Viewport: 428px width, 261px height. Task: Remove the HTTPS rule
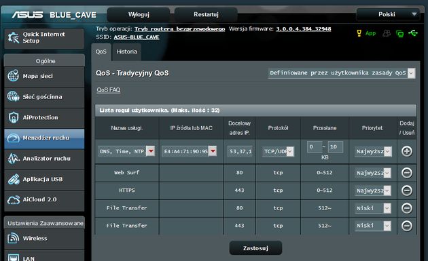407,190
